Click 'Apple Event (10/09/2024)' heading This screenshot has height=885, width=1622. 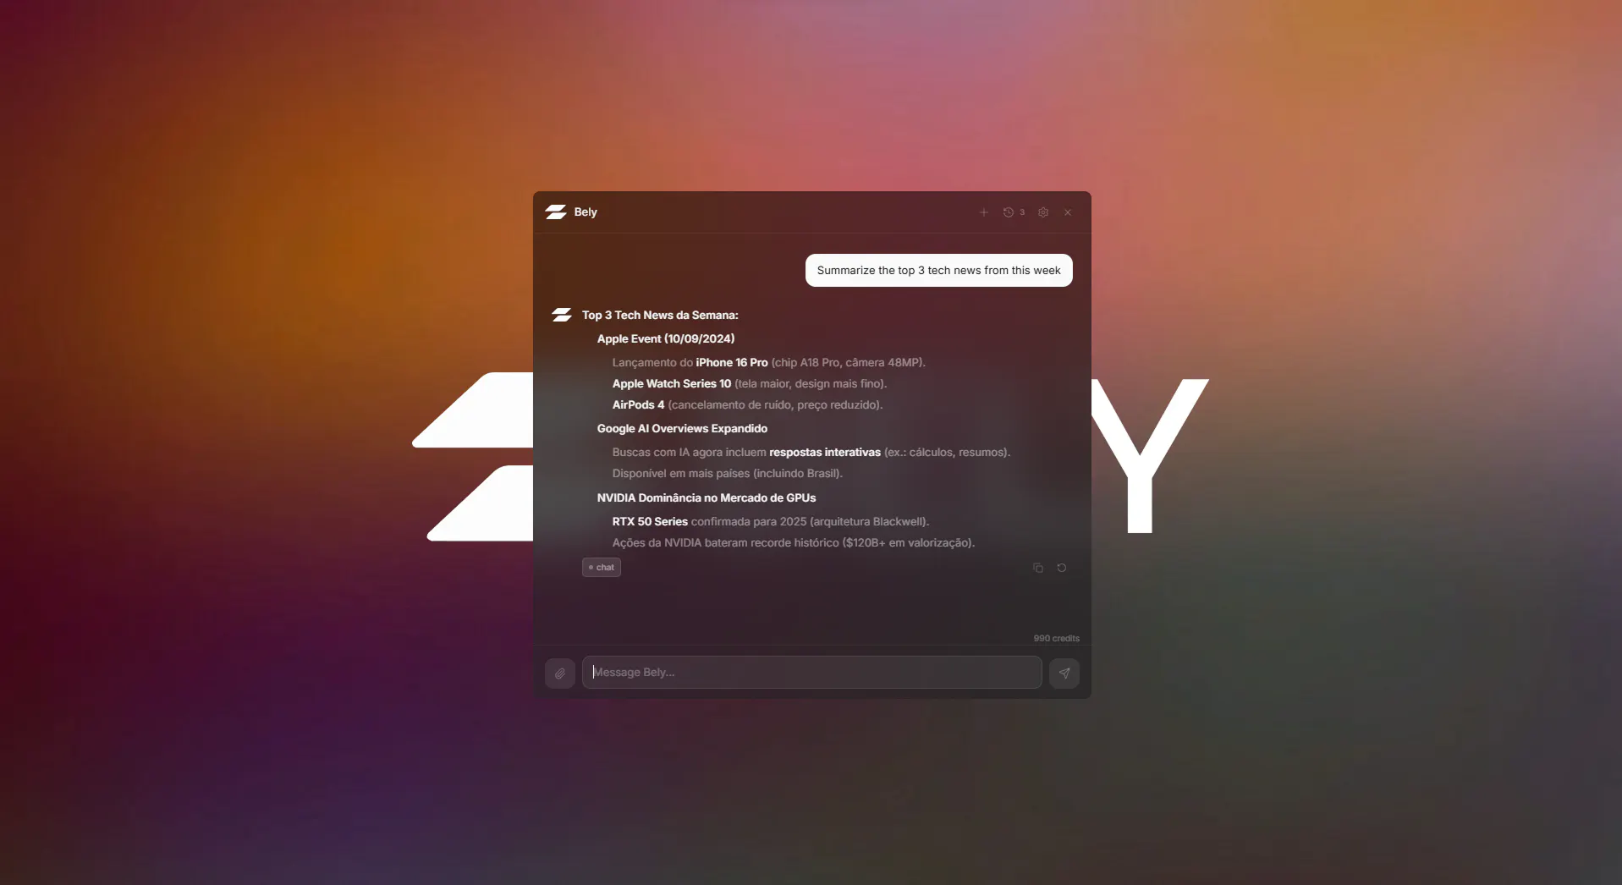click(666, 338)
